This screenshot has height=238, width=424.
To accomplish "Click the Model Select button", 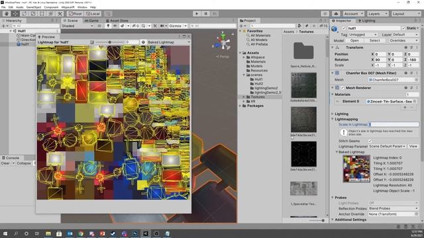I will 374,40.
